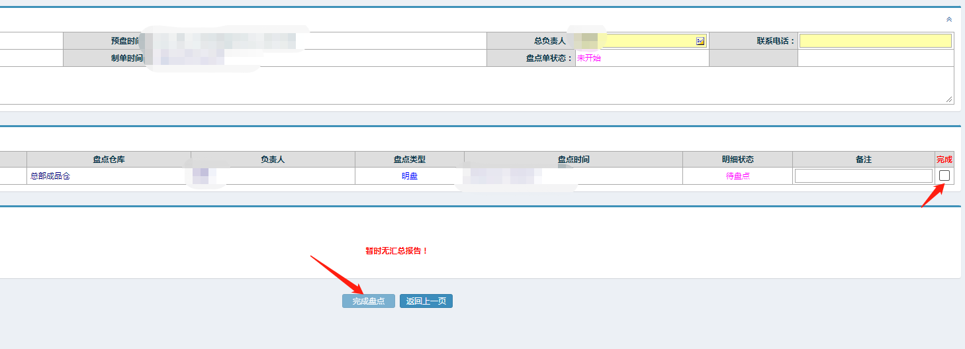
Task: Open the 总负责人 person picker icon
Action: (700, 41)
